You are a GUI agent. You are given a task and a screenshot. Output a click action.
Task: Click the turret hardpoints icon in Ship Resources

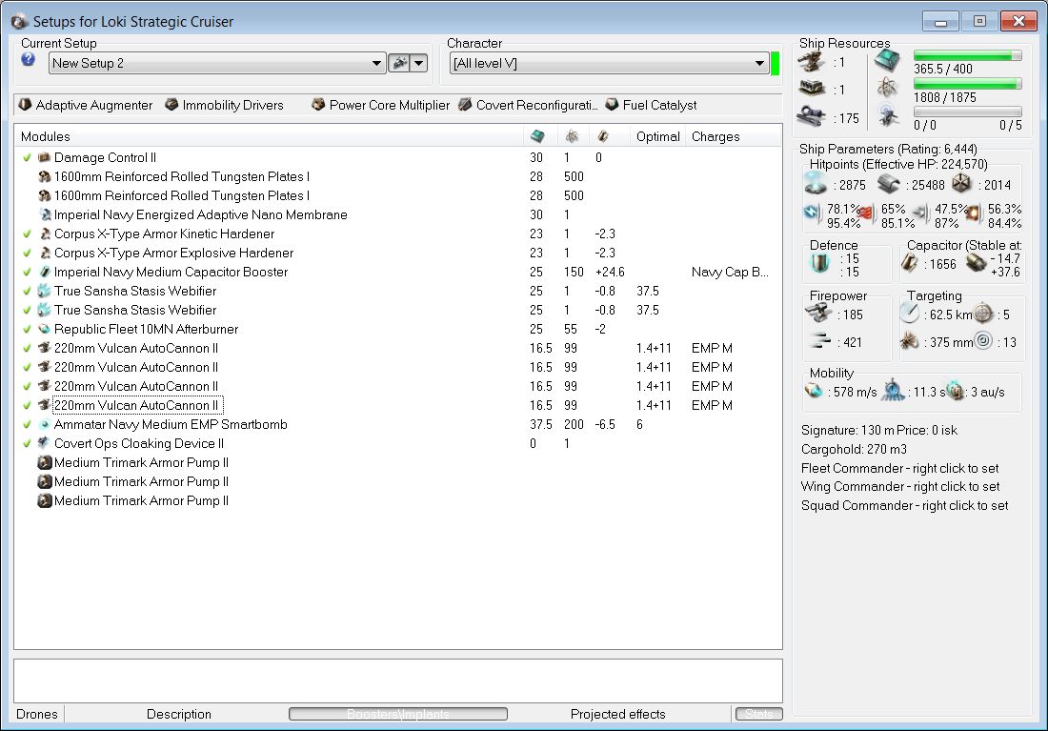813,62
